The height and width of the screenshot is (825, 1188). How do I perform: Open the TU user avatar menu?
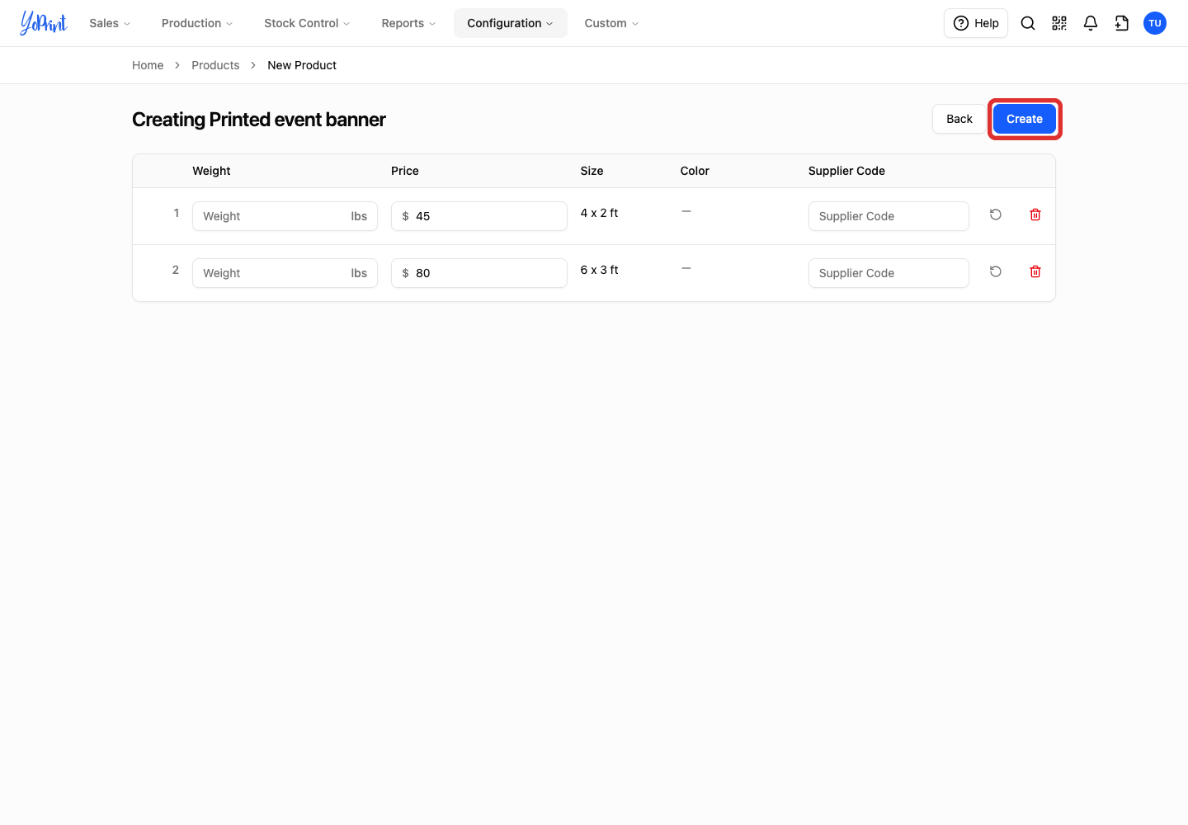pos(1155,23)
